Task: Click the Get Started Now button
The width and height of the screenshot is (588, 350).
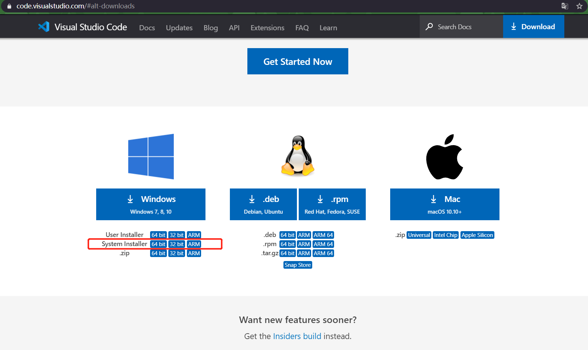Action: tap(298, 61)
